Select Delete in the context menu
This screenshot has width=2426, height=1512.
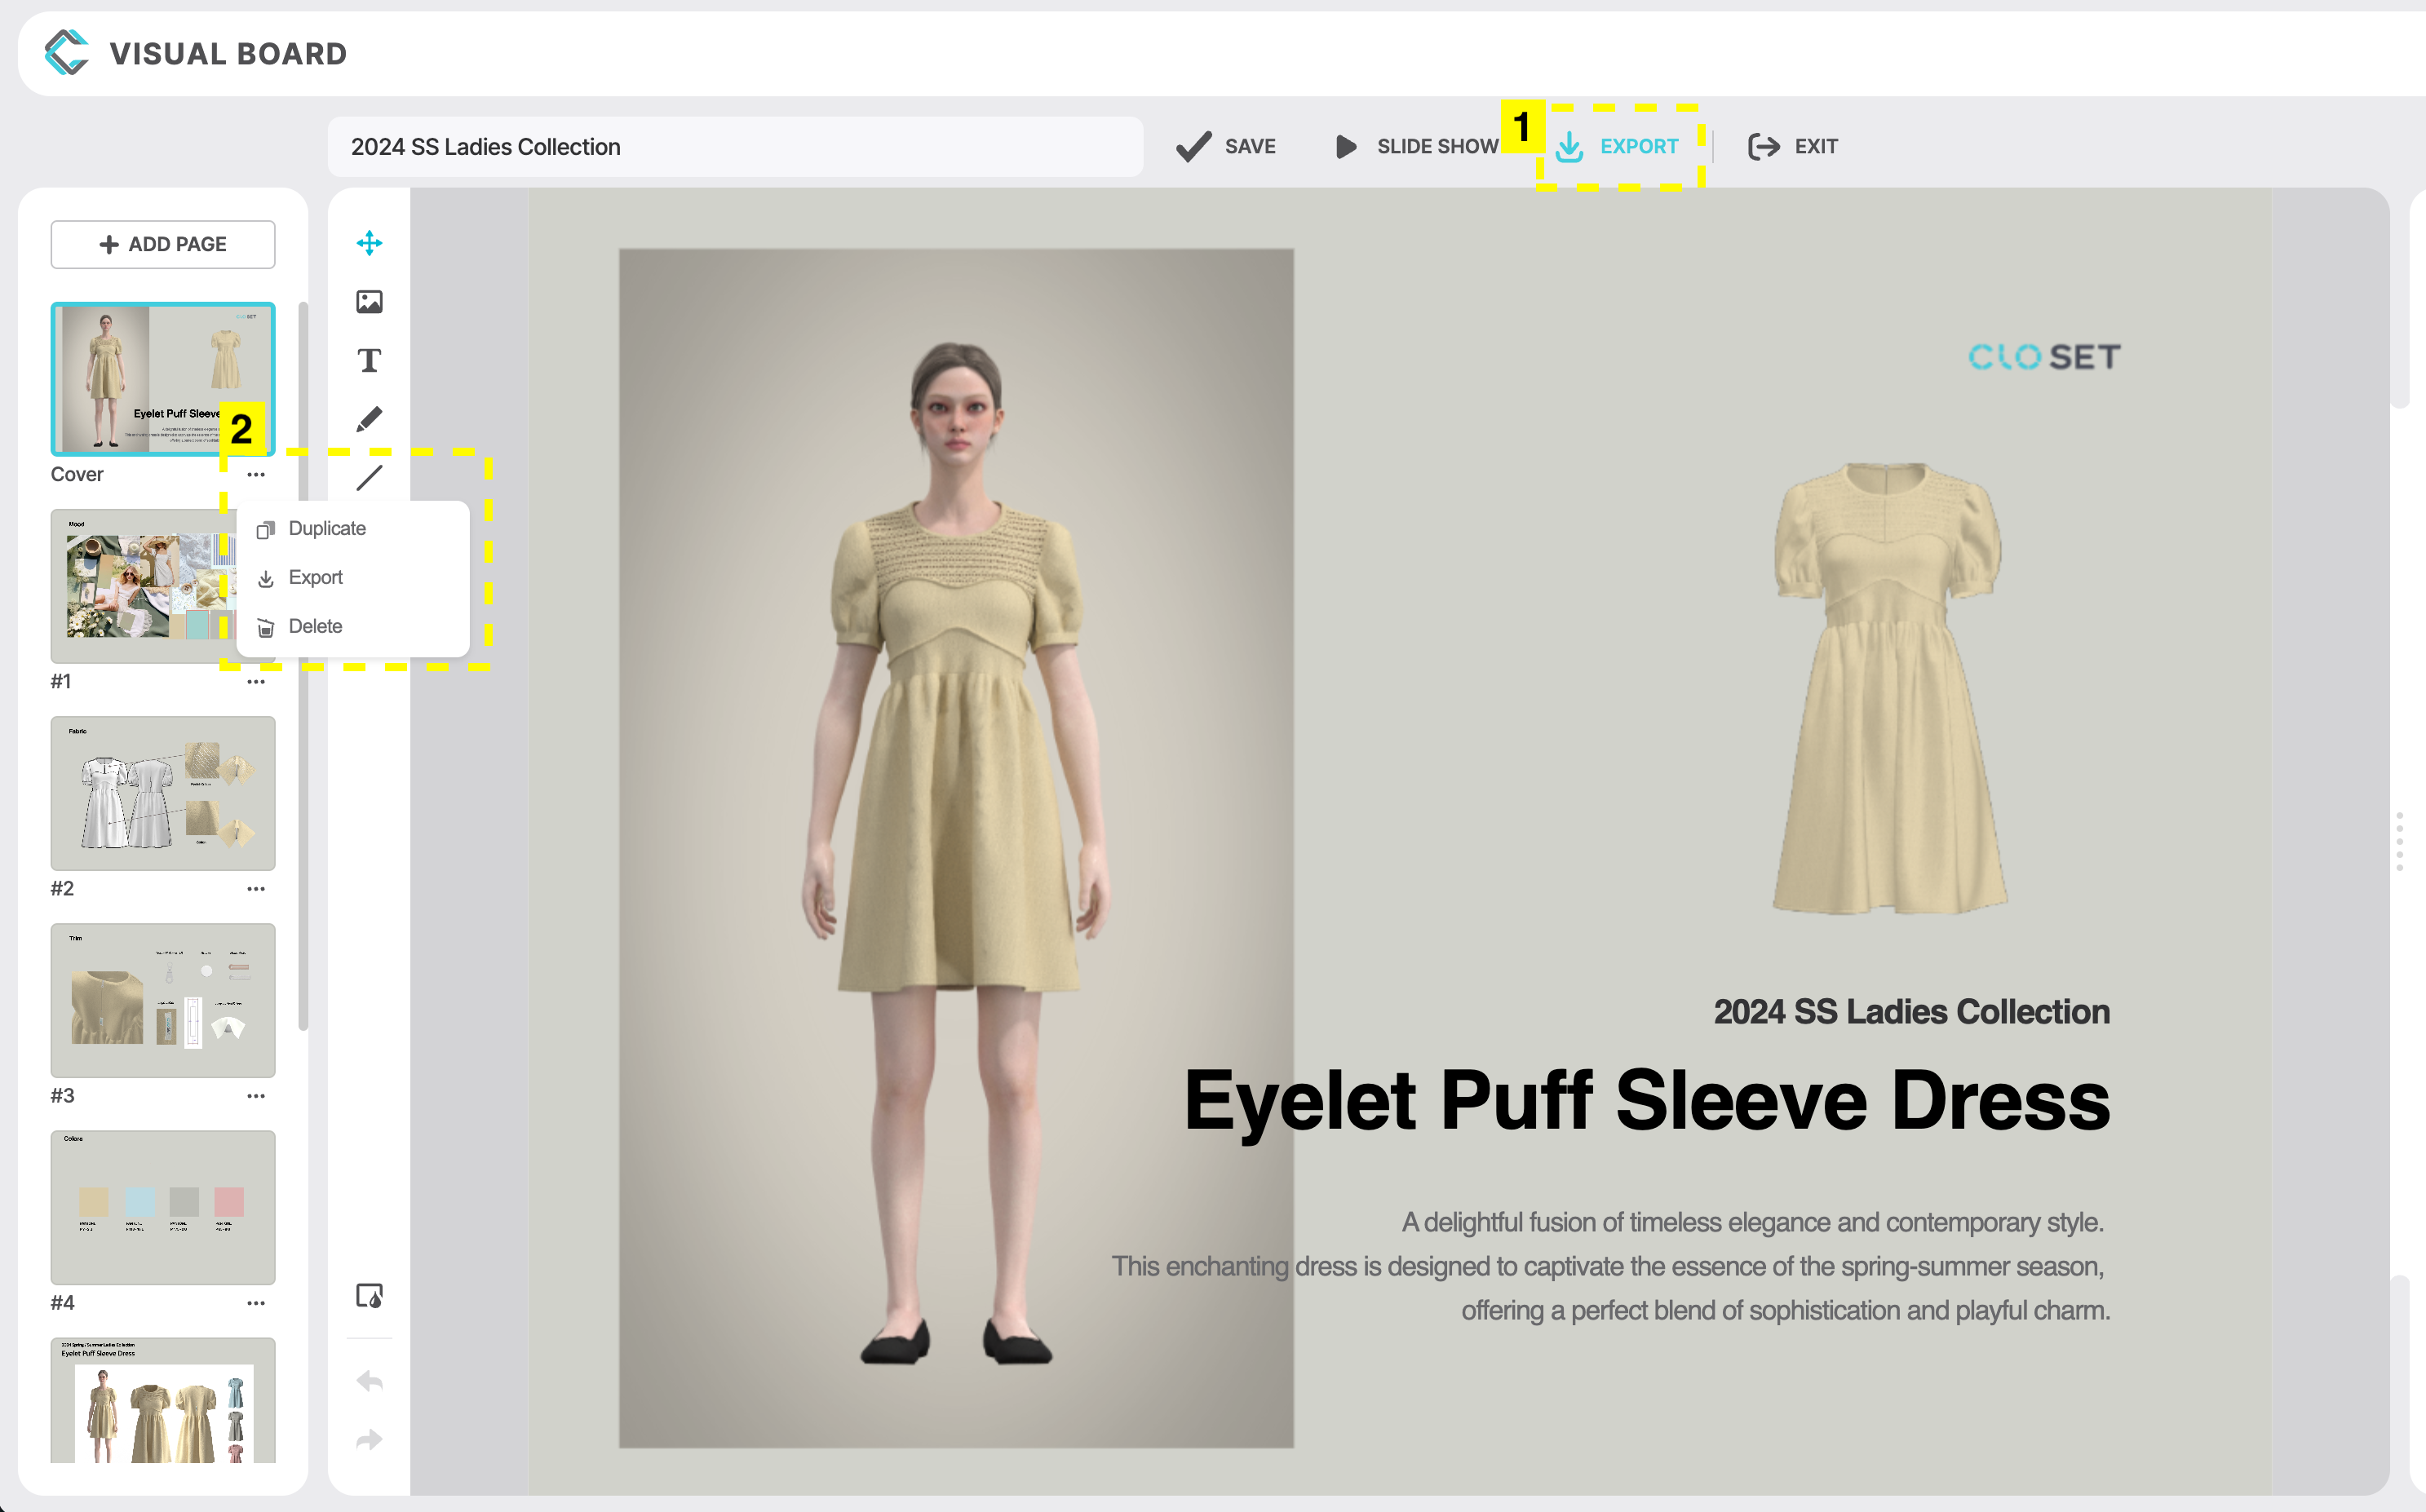pyautogui.click(x=316, y=626)
